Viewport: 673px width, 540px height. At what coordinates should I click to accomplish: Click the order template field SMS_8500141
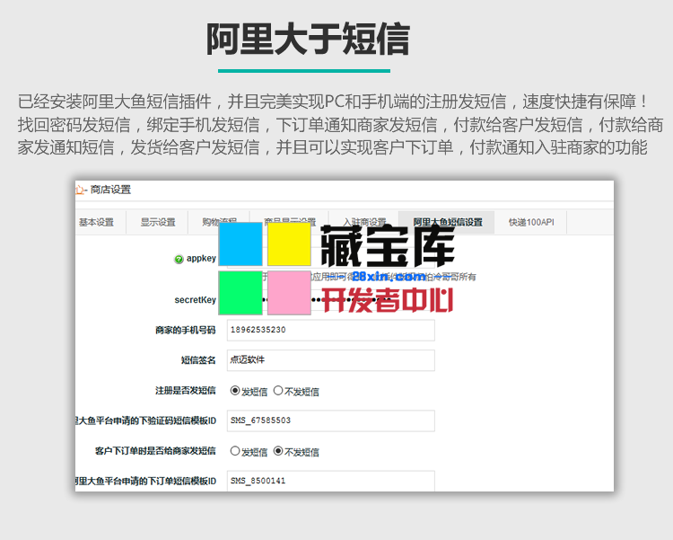point(330,481)
